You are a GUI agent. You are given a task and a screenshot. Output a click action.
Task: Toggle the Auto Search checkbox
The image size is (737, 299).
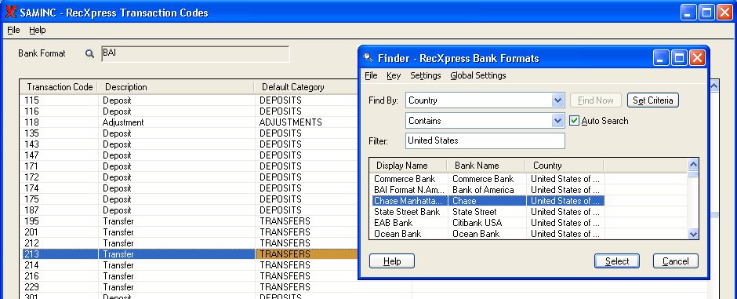[574, 120]
